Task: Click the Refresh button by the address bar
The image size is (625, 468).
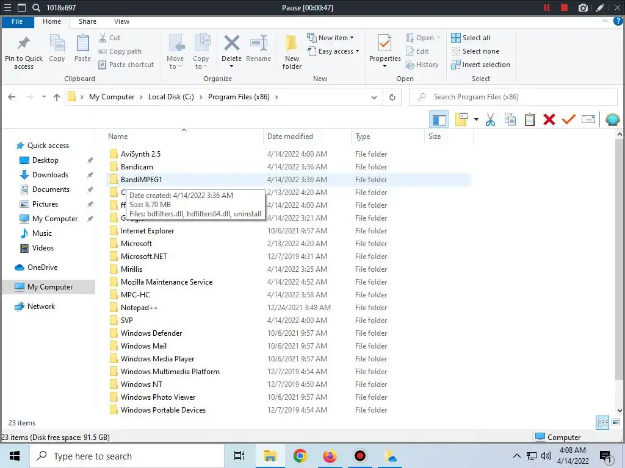Action: 392,97
